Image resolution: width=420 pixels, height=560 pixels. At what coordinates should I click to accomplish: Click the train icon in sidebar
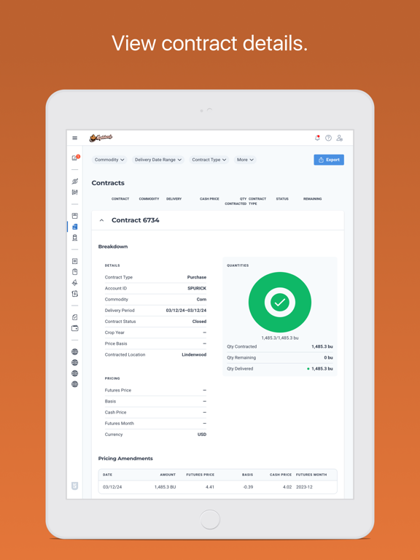click(x=74, y=238)
